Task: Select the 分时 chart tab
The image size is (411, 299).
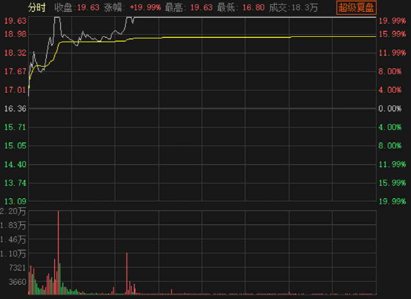Action: [37, 8]
